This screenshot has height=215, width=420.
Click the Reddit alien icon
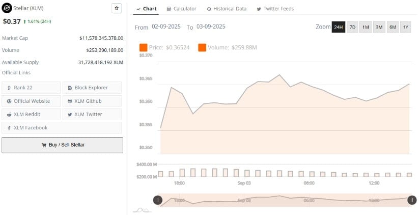click(x=9, y=115)
